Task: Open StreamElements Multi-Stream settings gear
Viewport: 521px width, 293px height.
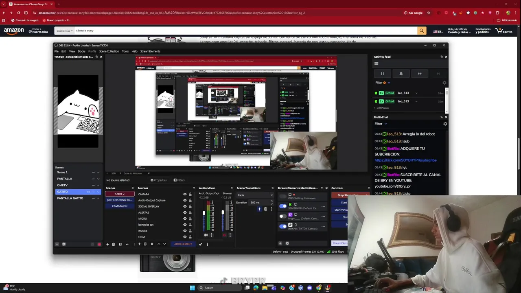Action: [x=287, y=243]
